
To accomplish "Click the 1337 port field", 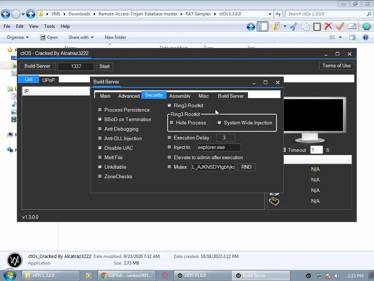I will click(76, 67).
